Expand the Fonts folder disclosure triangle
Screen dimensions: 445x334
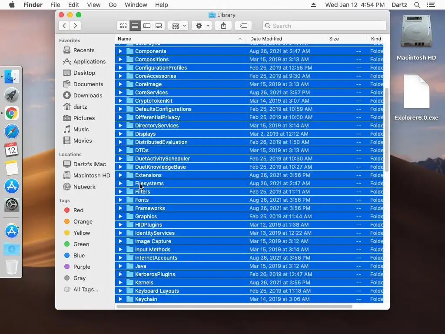pos(120,200)
